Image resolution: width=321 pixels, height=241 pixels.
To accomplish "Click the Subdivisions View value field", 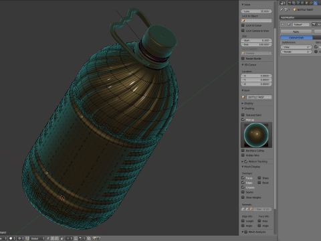I will tap(296, 47).
